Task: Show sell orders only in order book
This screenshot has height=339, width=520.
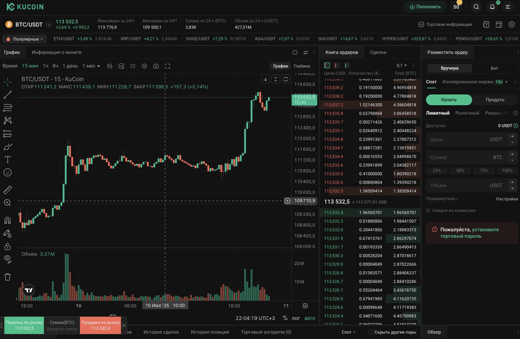Action: [337, 65]
